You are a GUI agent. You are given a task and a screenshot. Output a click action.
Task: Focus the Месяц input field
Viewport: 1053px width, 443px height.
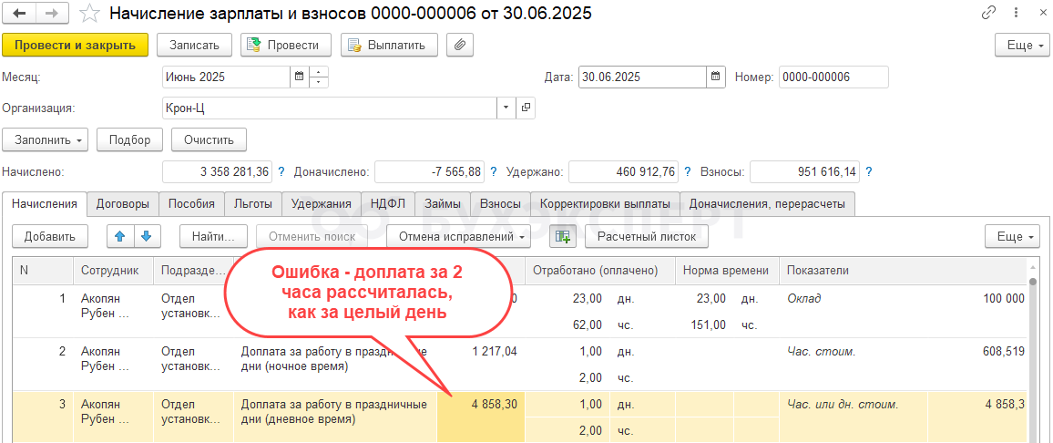pyautogui.click(x=226, y=77)
